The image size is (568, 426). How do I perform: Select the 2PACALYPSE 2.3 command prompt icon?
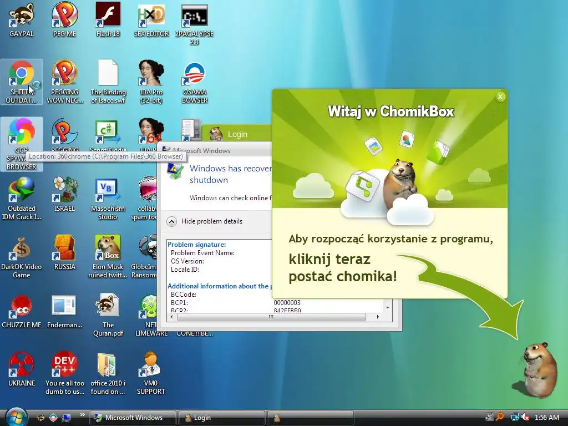point(195,23)
